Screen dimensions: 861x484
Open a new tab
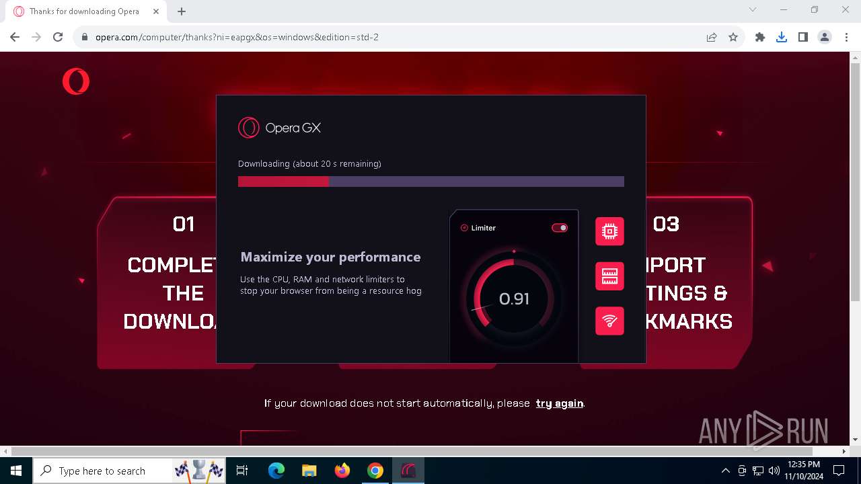pyautogui.click(x=182, y=11)
